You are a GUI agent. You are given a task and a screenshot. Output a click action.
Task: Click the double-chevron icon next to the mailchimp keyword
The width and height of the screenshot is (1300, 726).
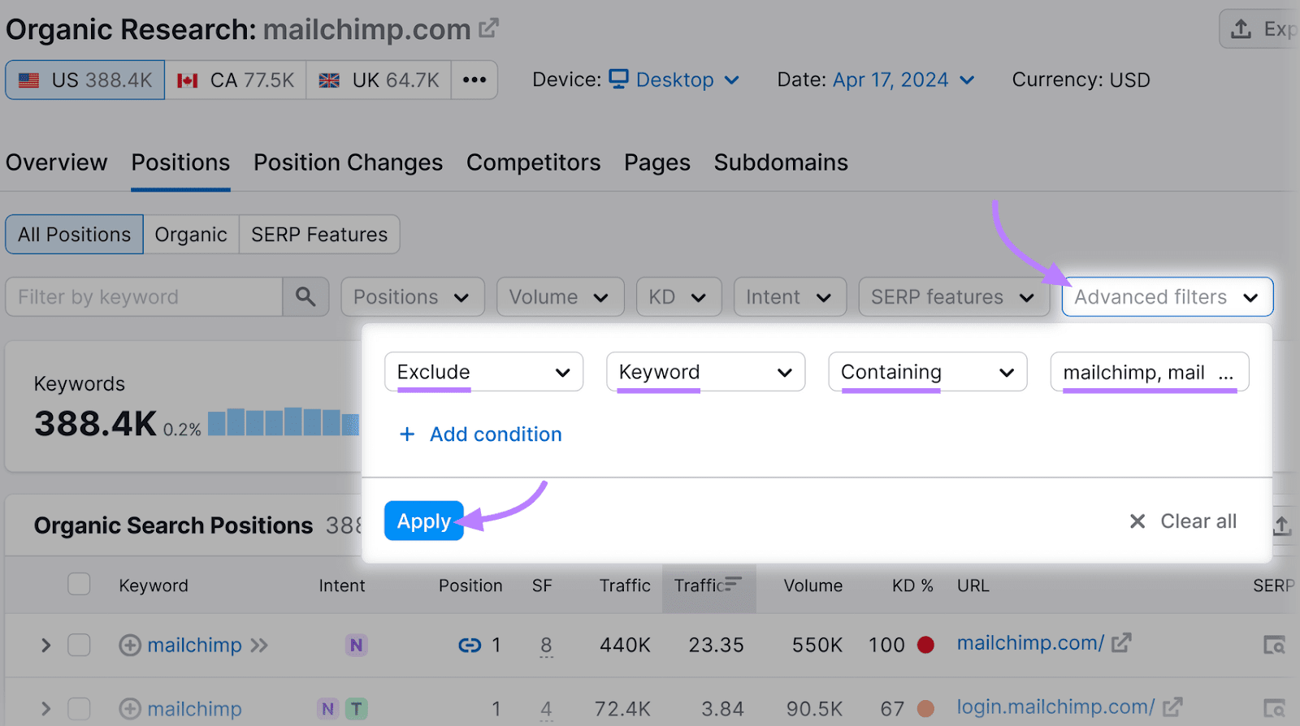click(260, 645)
